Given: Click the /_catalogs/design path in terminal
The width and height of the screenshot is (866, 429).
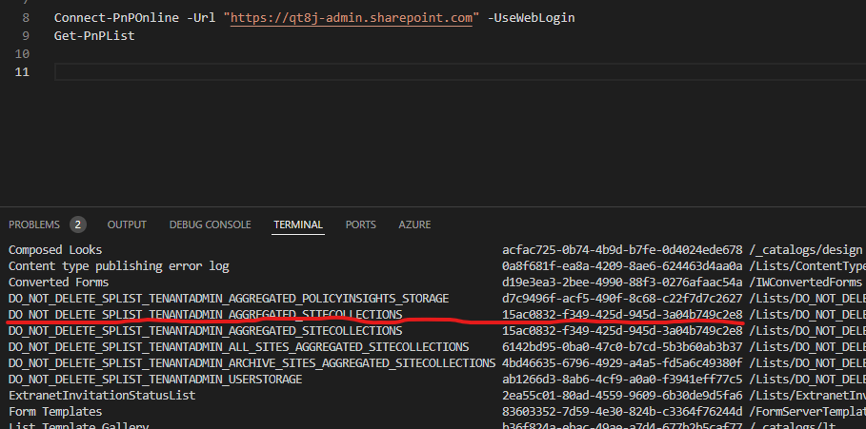Looking at the screenshot, I should (x=806, y=250).
